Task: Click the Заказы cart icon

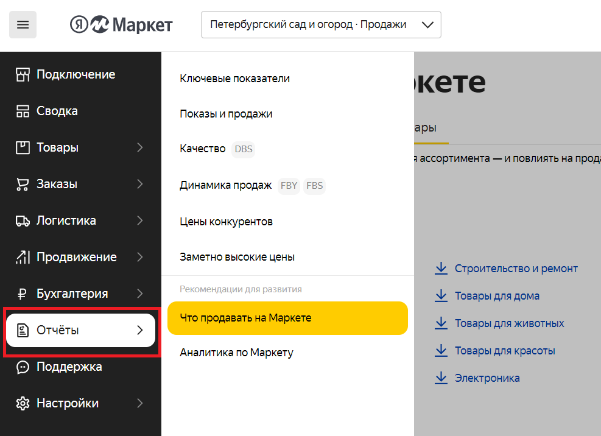Action: (x=23, y=185)
